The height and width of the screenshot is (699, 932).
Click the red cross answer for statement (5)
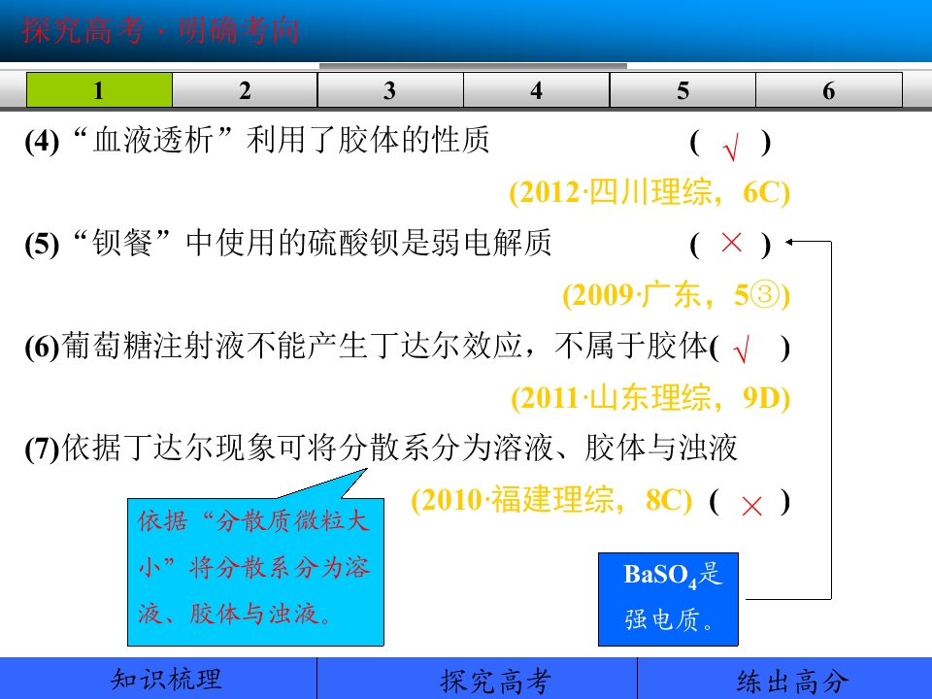click(x=732, y=243)
